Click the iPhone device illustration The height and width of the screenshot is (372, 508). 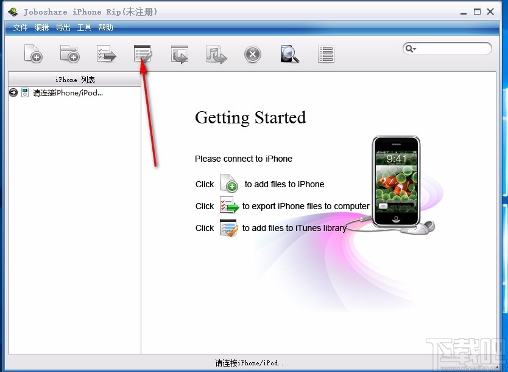pos(396,182)
